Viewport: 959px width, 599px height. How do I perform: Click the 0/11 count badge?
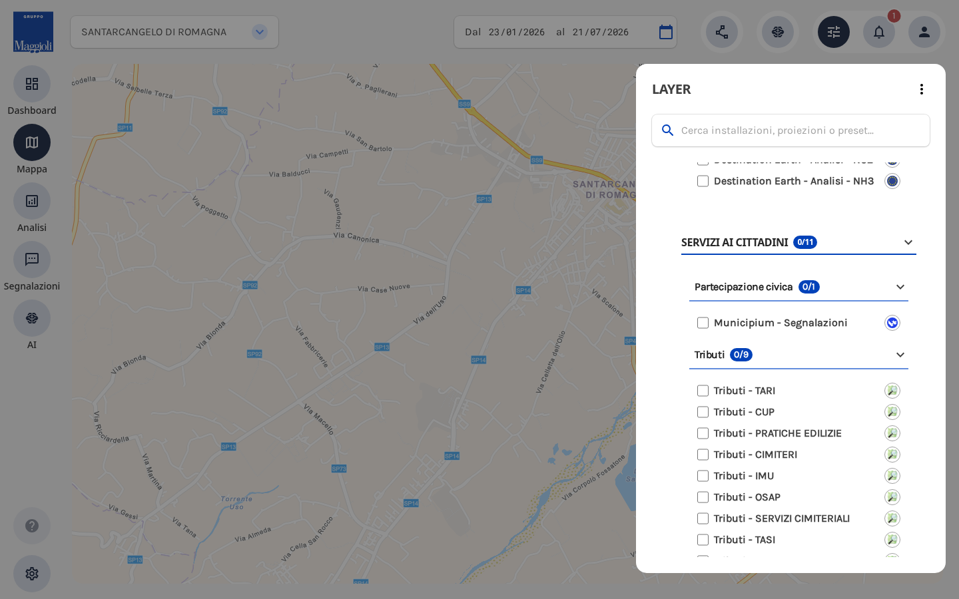coord(805,242)
